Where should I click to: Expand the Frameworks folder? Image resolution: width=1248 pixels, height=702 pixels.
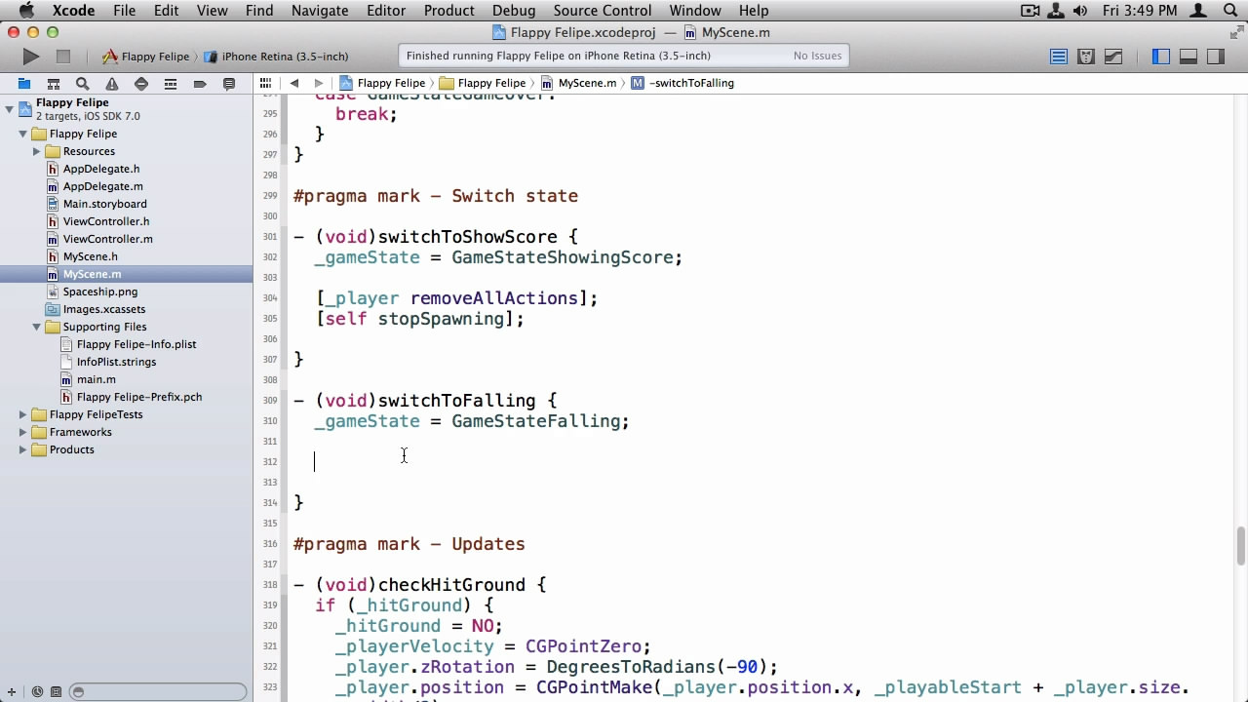point(23,432)
